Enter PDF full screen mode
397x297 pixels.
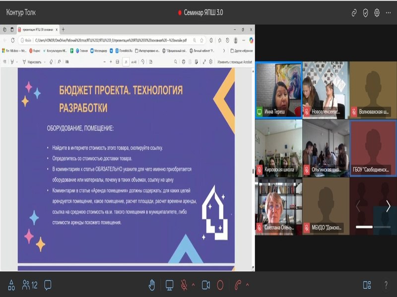[204, 61]
